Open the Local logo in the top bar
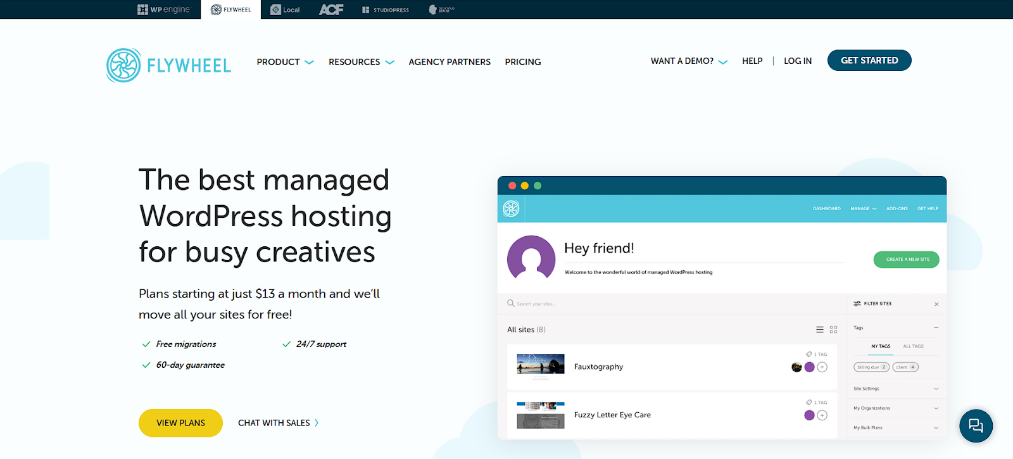 [285, 9]
